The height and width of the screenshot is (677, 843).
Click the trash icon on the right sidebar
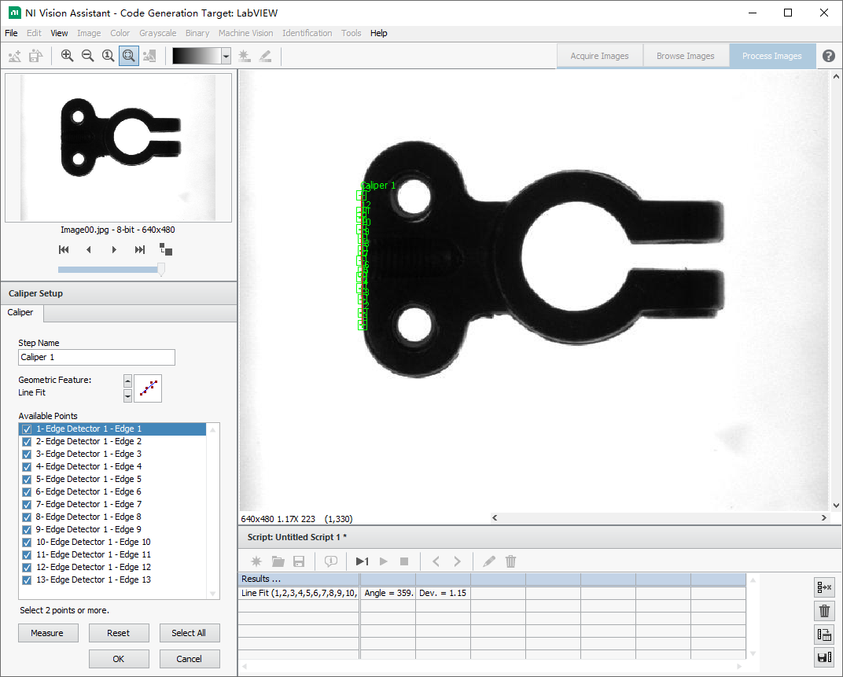tap(824, 611)
